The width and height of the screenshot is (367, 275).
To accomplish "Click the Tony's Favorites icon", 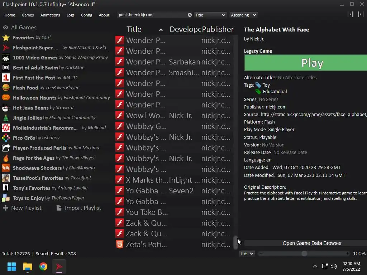I will click(x=6, y=188).
